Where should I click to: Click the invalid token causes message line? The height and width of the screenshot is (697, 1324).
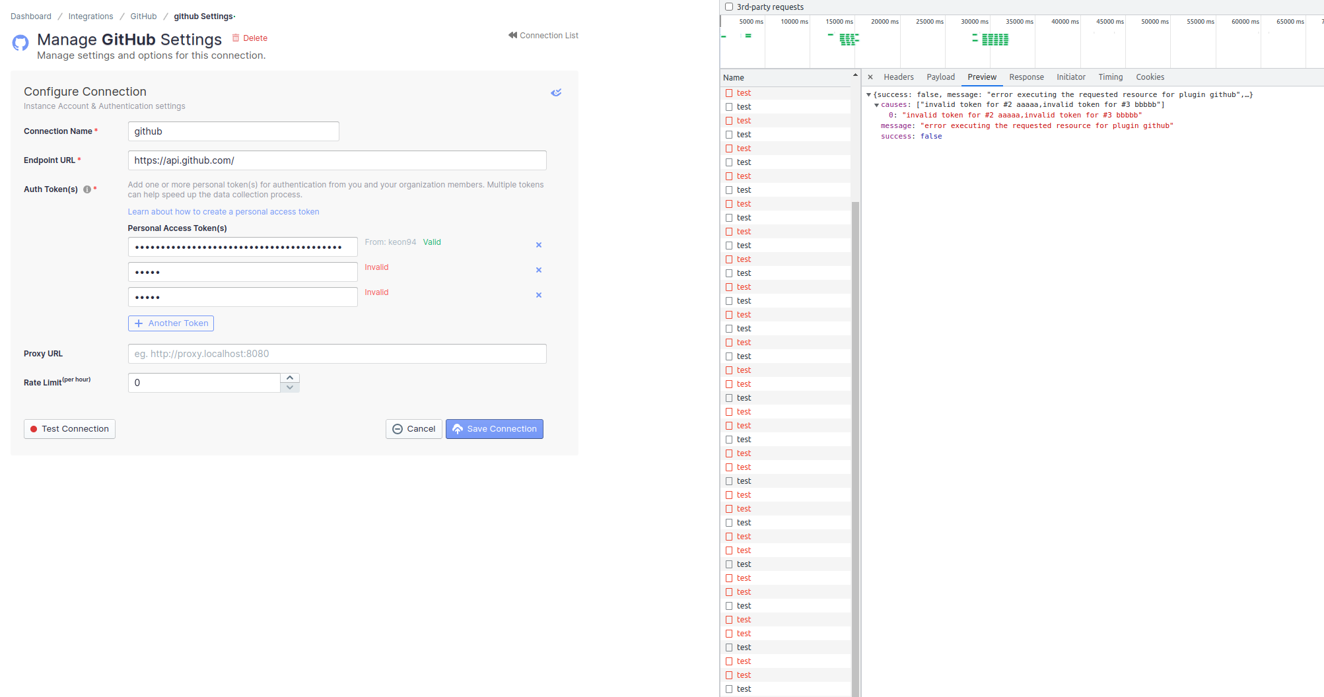coord(1015,116)
